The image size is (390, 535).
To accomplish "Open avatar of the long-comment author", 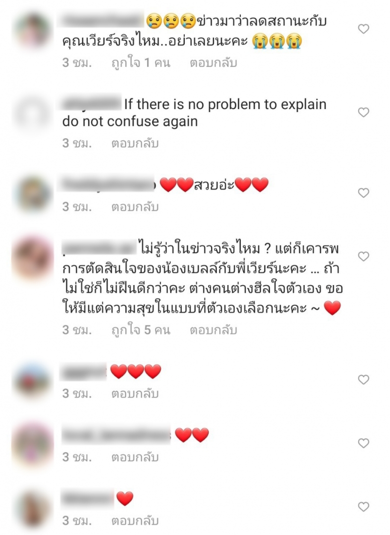I will [x=33, y=258].
